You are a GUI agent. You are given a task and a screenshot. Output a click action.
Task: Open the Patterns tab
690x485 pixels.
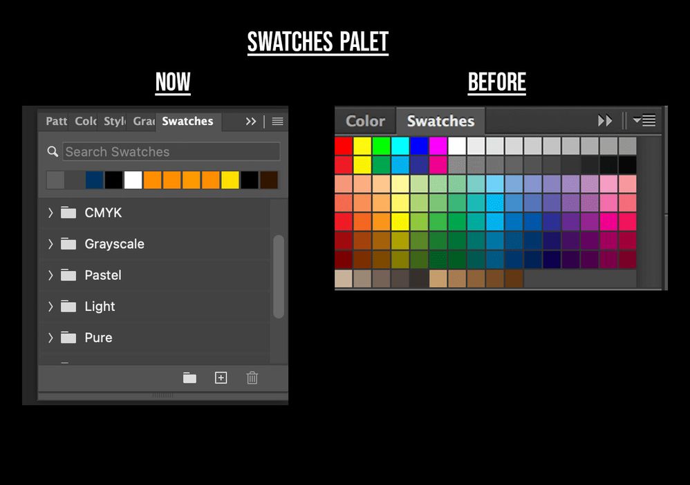point(56,122)
